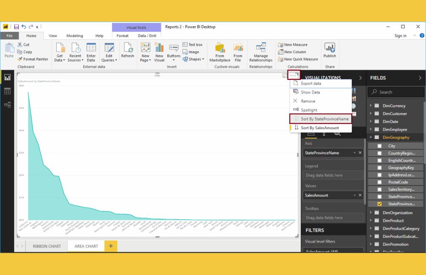Expand the DimCustomer table
Viewport: 426px width, 275px height.
pos(371,113)
